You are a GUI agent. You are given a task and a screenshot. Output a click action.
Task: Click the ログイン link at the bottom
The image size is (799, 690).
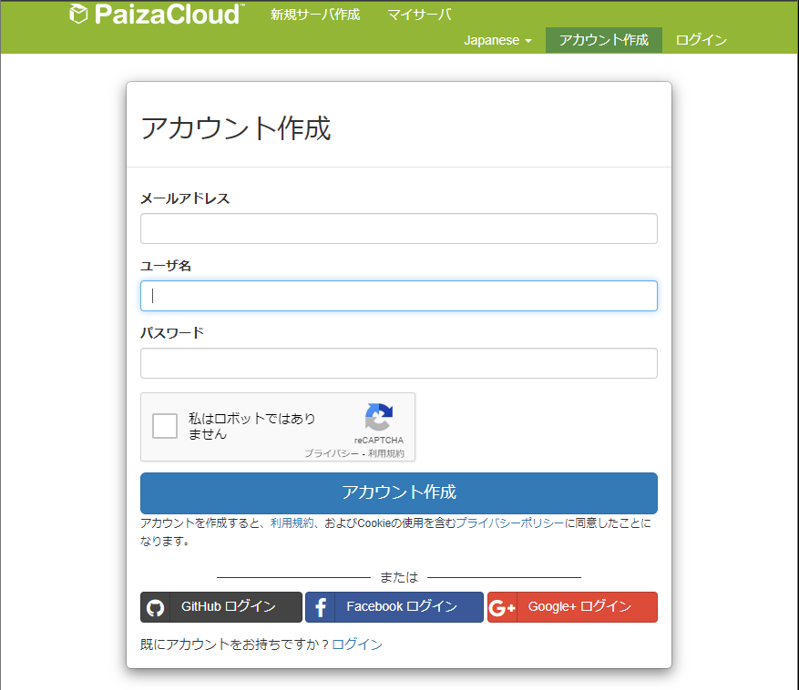pyautogui.click(x=357, y=644)
